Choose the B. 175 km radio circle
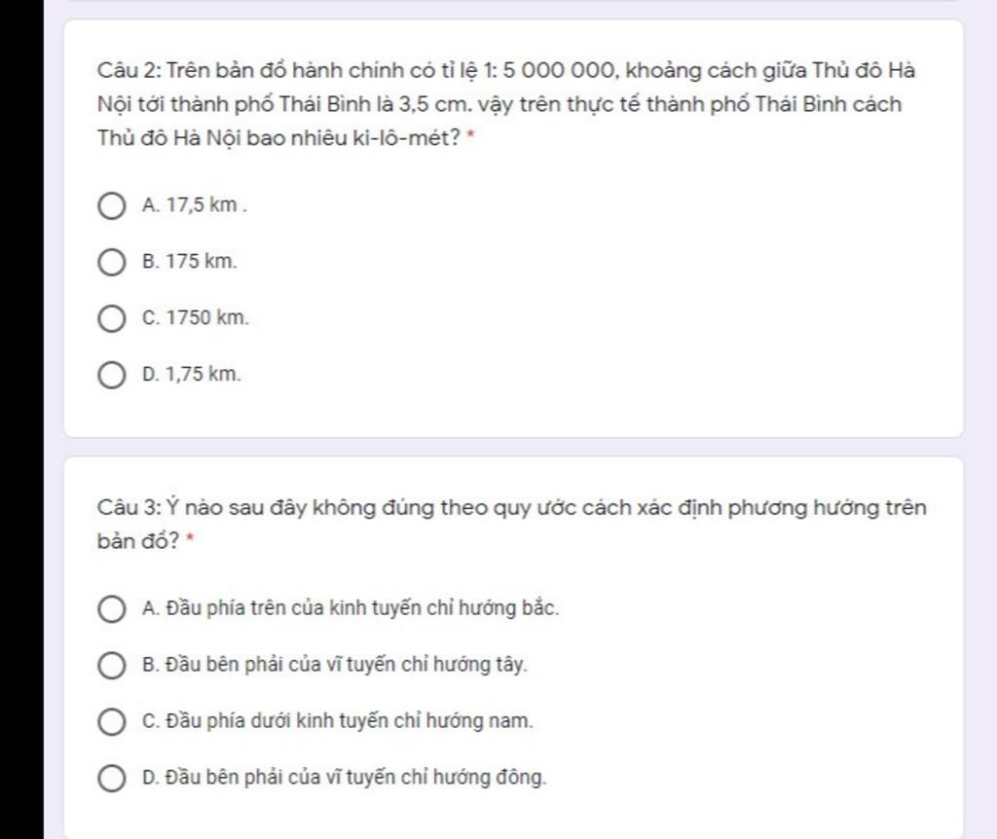This screenshot has height=839, width=997. click(111, 262)
